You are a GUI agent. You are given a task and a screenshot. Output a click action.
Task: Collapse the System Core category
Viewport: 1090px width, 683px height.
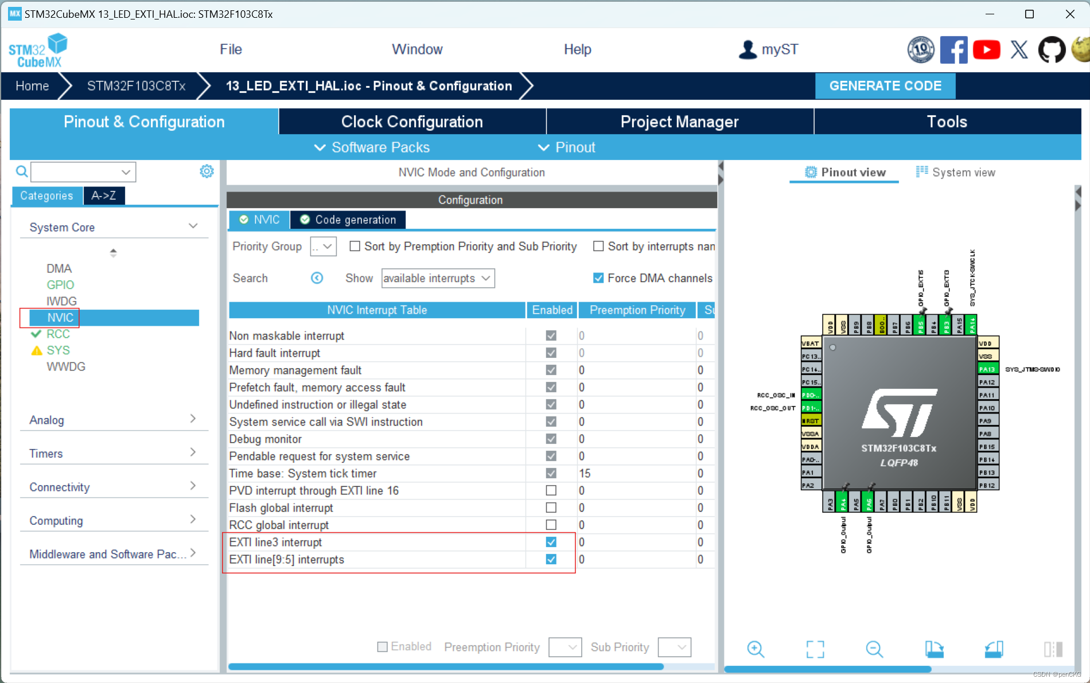point(193,226)
